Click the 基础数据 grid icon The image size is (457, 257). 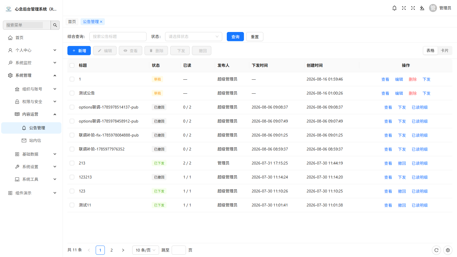[x=17, y=154]
